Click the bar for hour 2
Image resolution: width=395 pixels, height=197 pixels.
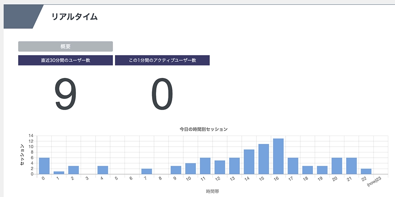tap(73, 170)
